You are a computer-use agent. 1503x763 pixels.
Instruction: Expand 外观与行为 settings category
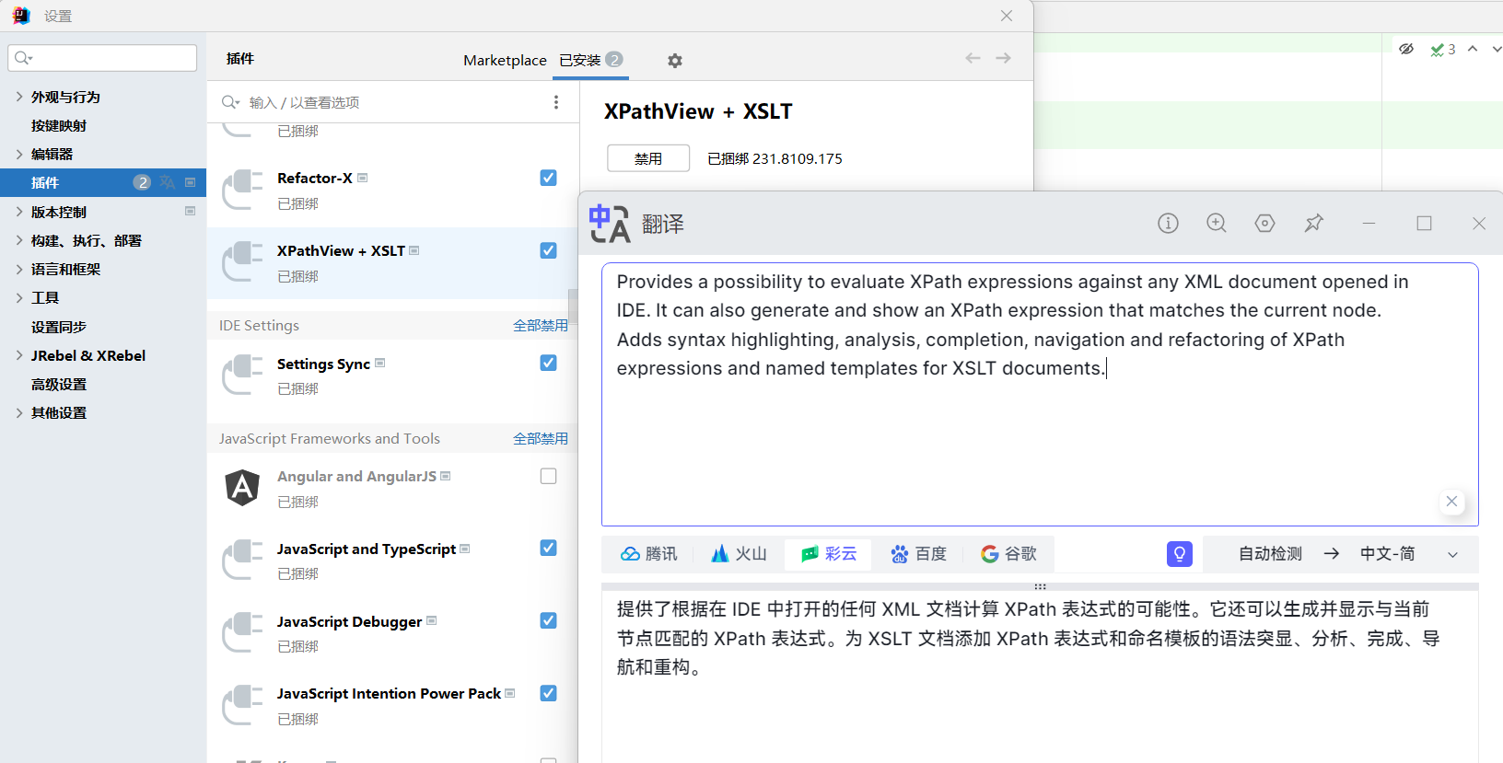tap(19, 97)
